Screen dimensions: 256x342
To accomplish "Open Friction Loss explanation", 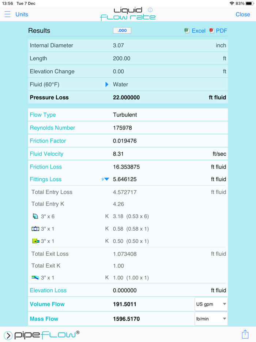I will pos(46,167).
